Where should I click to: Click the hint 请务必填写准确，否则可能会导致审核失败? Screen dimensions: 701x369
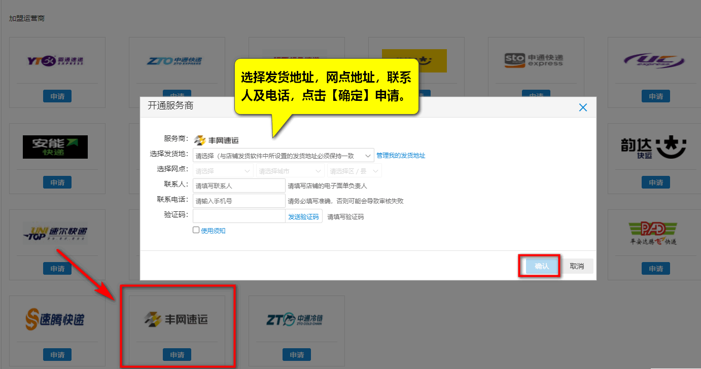[x=345, y=201]
